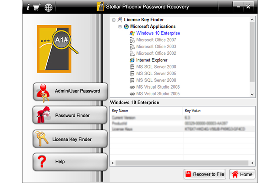This screenshot has width=280, height=183.
Task: Open Admin/User Password module
Action: pos(70,92)
